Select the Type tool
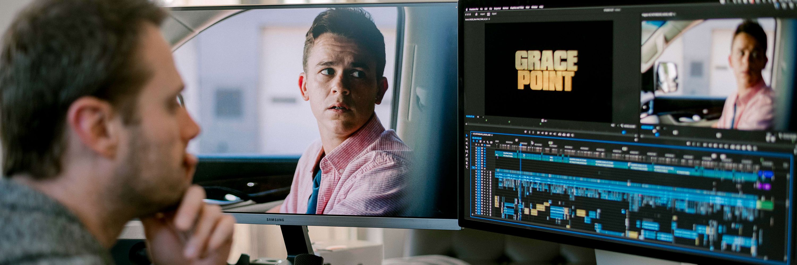The image size is (797, 265). pos(467,167)
